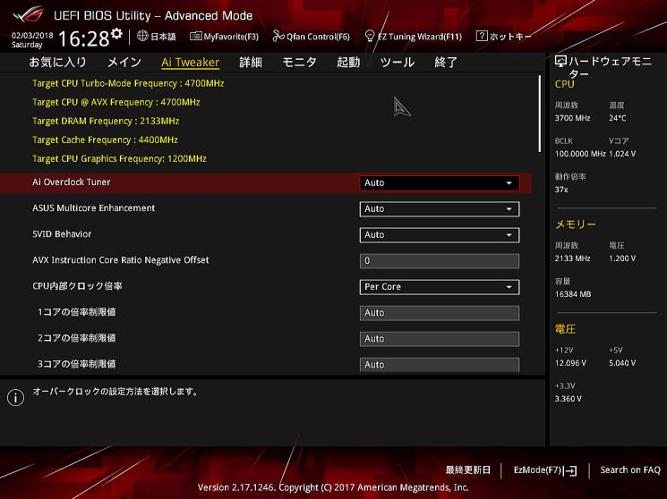Screen dimensions: 667x499
Task: Click the info circle icon
Action: tap(16, 398)
